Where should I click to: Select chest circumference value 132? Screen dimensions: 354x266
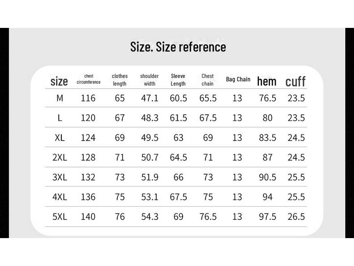pyautogui.click(x=88, y=177)
